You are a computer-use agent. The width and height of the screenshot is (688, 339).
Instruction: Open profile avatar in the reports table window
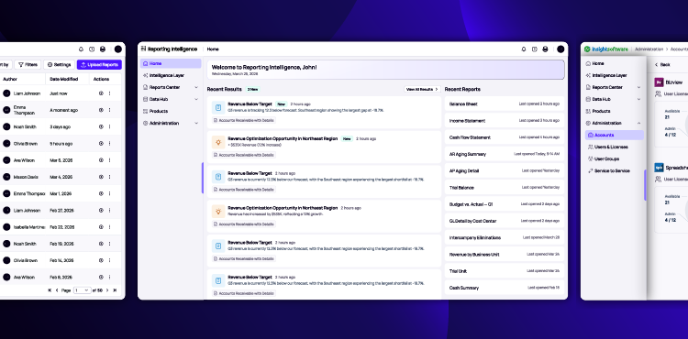[118, 49]
